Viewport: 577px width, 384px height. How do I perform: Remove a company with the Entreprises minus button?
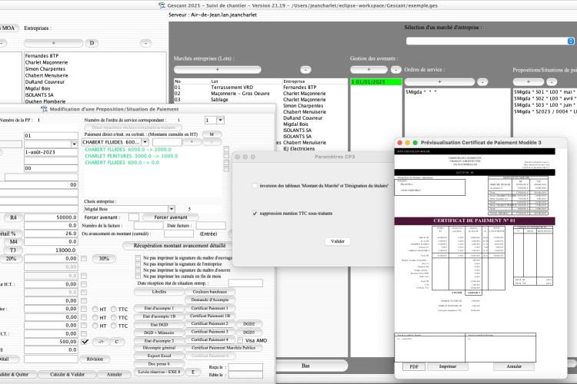tap(145, 43)
